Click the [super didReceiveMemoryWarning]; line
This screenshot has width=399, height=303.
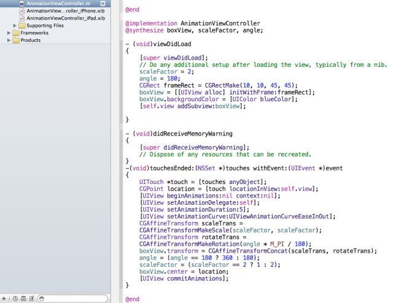coord(195,147)
